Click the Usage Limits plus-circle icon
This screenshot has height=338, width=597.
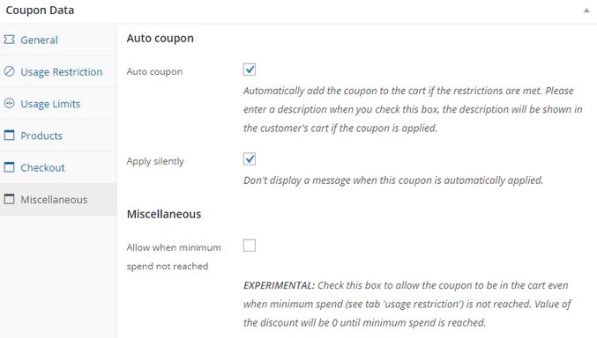[x=9, y=103]
